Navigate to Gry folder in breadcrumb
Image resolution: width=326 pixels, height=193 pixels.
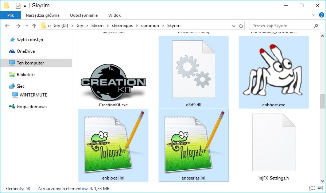pyautogui.click(x=80, y=25)
